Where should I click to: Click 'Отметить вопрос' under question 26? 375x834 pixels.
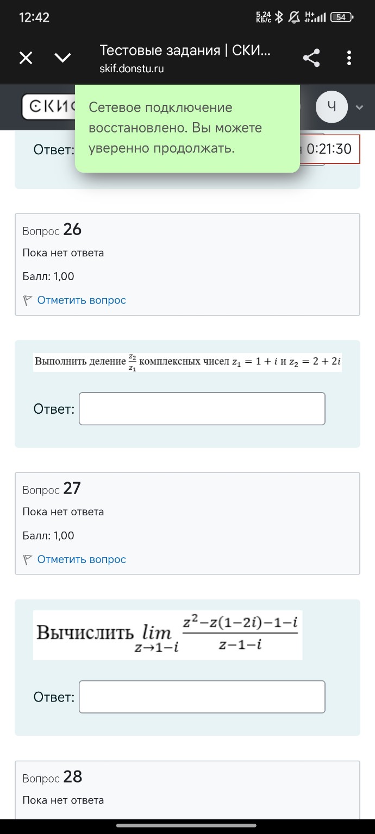[x=82, y=300]
